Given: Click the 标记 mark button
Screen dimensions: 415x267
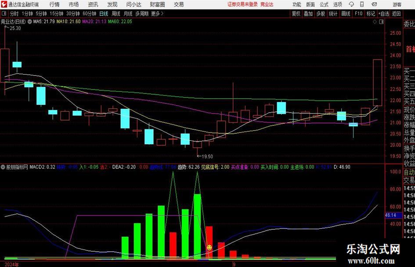Looking at the screenshot, I should tap(371, 14).
